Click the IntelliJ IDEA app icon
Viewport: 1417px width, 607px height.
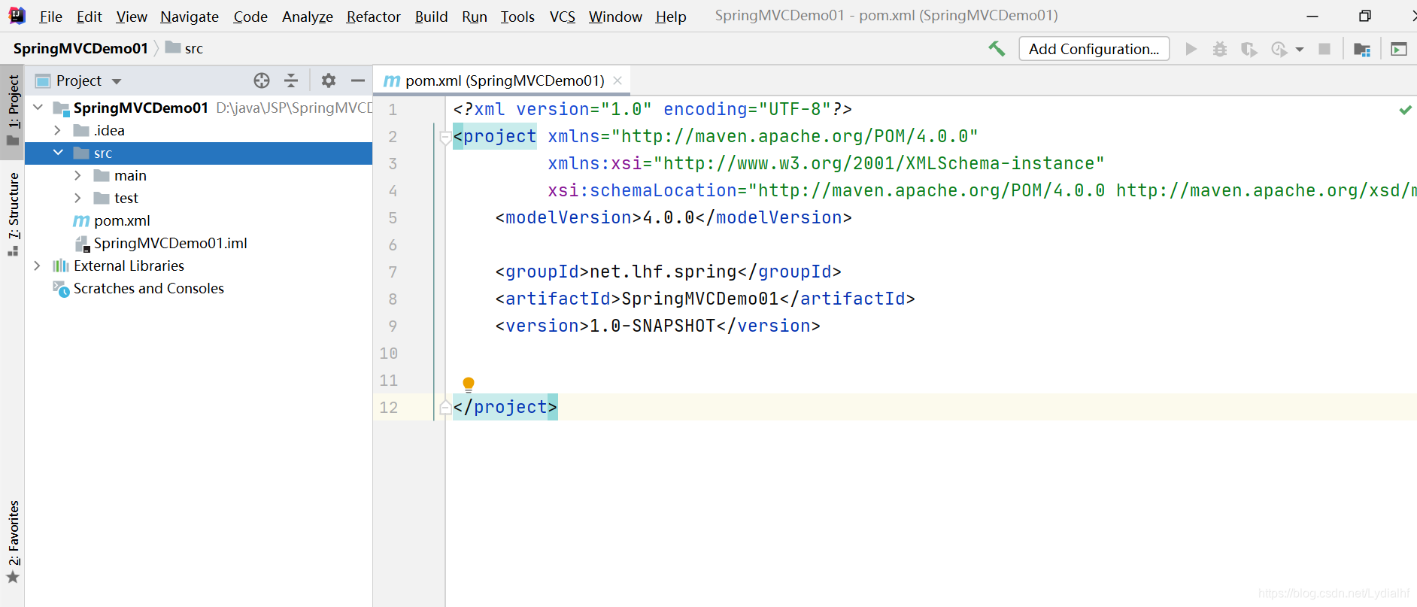(x=17, y=16)
